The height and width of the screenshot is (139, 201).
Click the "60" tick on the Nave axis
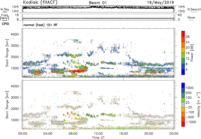pyautogui.click(x=180, y=15)
